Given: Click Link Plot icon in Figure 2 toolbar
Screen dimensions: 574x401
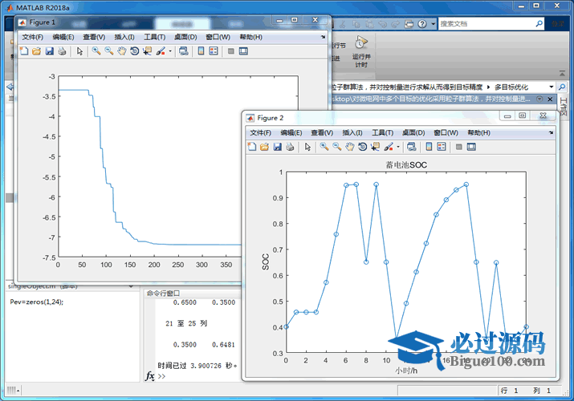Looking at the screenshot, I should pyautogui.click(x=412, y=147).
